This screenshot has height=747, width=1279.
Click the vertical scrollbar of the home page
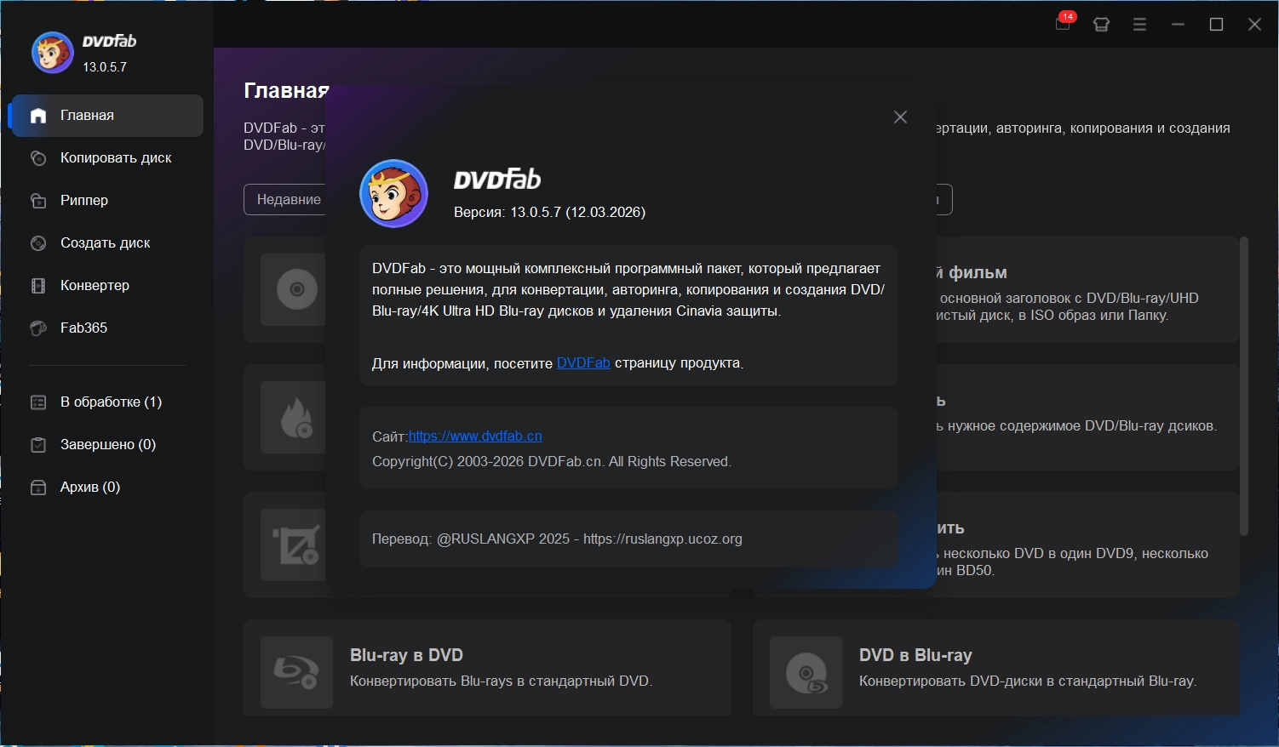1244,387
